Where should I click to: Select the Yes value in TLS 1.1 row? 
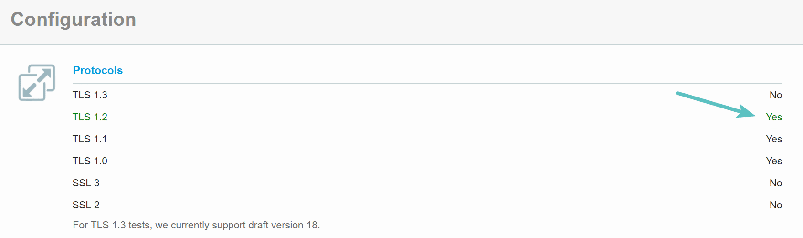coord(773,139)
